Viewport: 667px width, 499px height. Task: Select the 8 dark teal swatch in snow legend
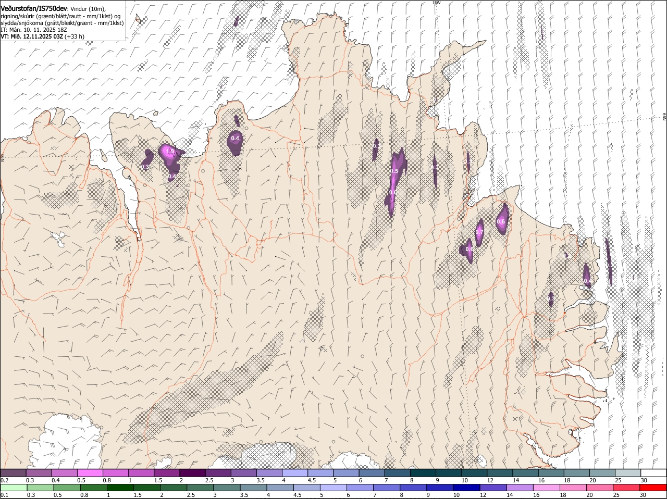click(423, 473)
